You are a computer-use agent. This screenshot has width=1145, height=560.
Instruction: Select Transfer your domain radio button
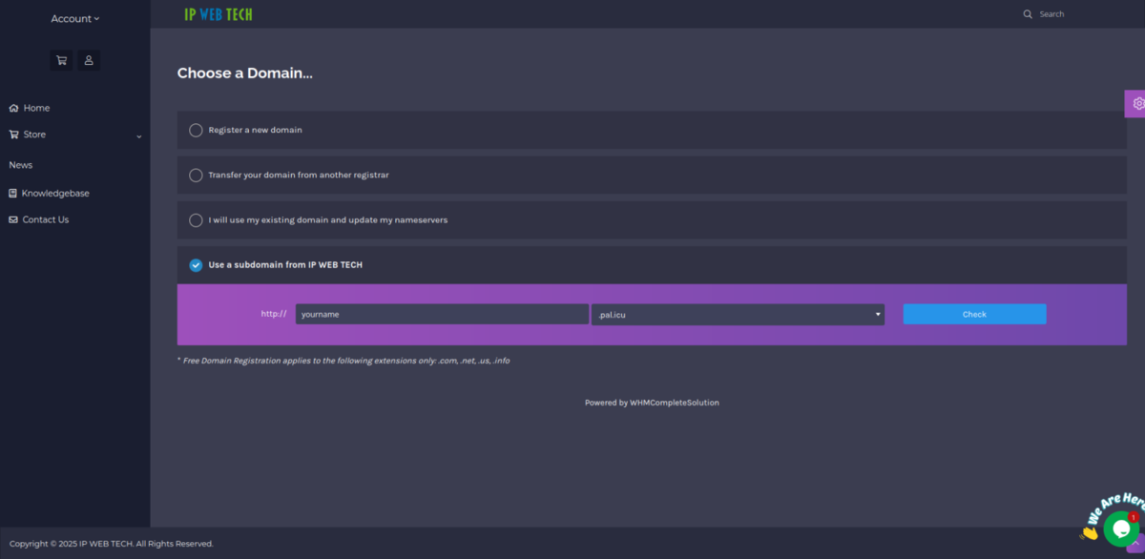point(196,176)
